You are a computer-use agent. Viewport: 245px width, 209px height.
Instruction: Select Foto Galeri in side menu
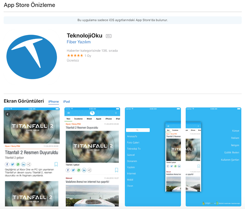132,142
